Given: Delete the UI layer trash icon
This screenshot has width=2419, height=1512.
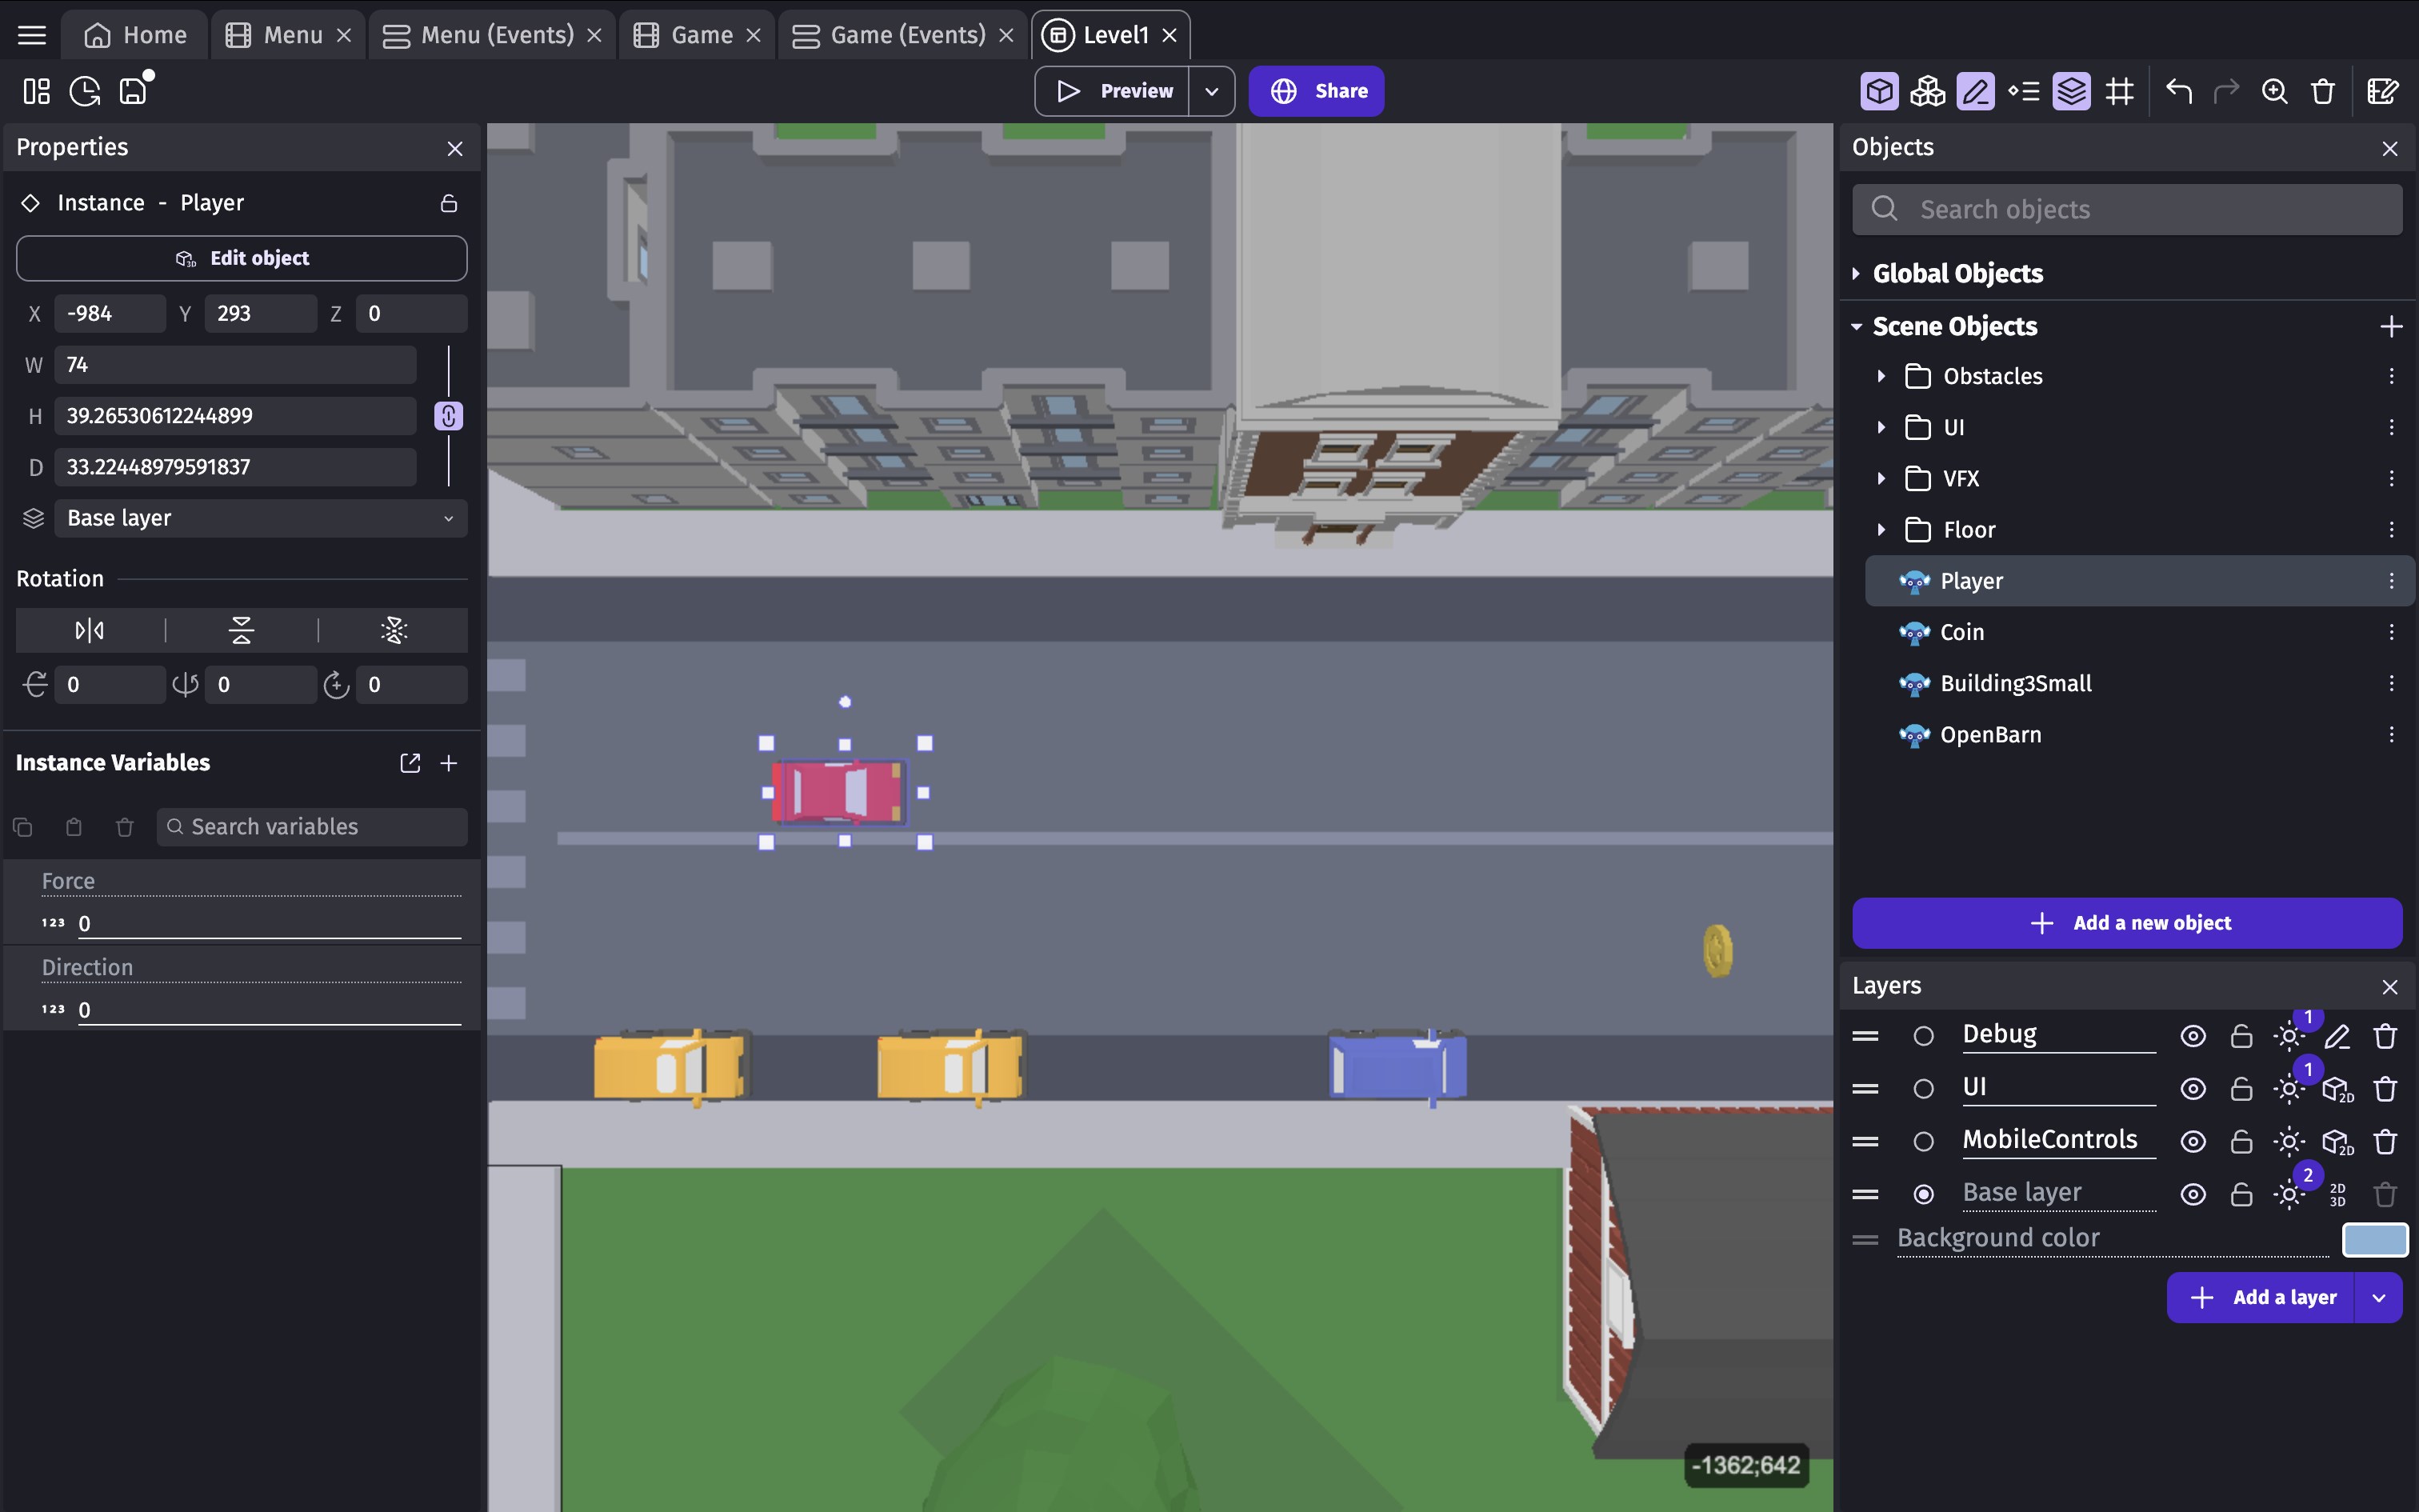Looking at the screenshot, I should (2385, 1089).
